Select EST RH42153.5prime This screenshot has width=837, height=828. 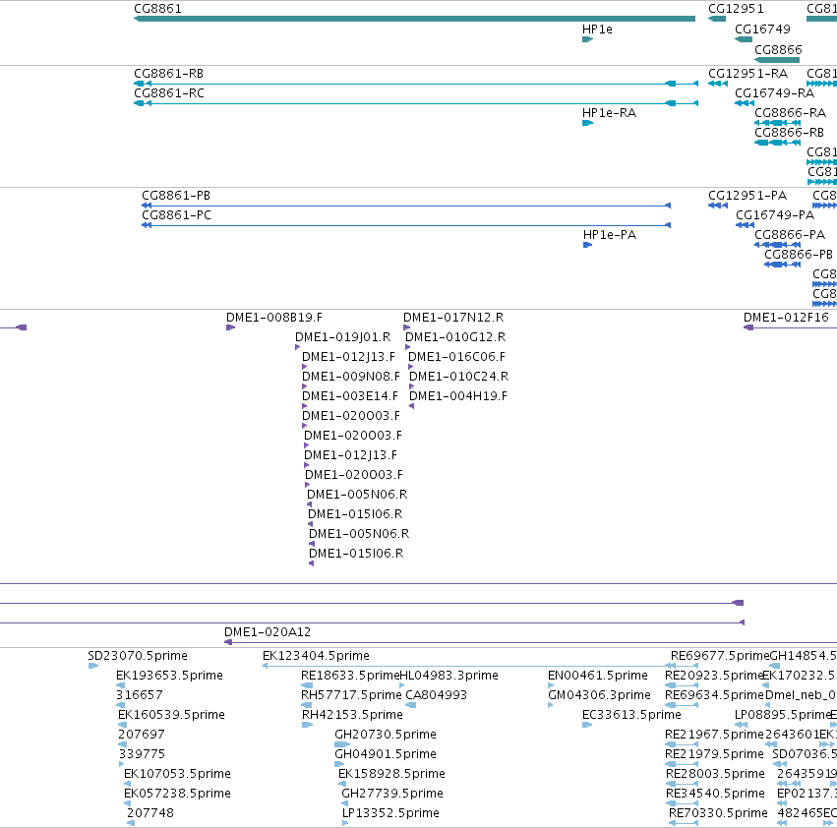click(x=352, y=715)
